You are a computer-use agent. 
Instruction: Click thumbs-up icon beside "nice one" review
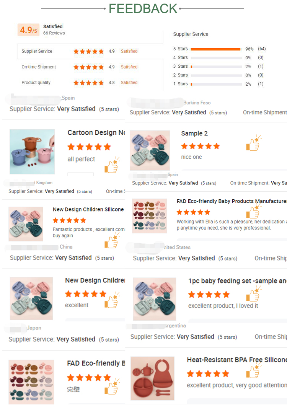(x=253, y=143)
